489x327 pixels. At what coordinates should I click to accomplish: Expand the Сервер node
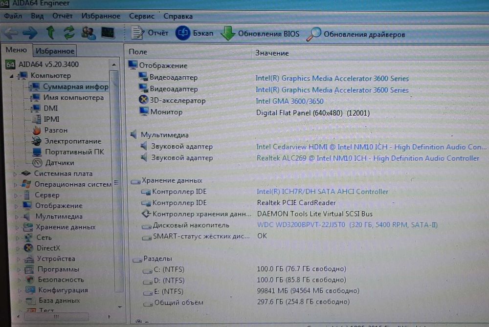(x=16, y=196)
